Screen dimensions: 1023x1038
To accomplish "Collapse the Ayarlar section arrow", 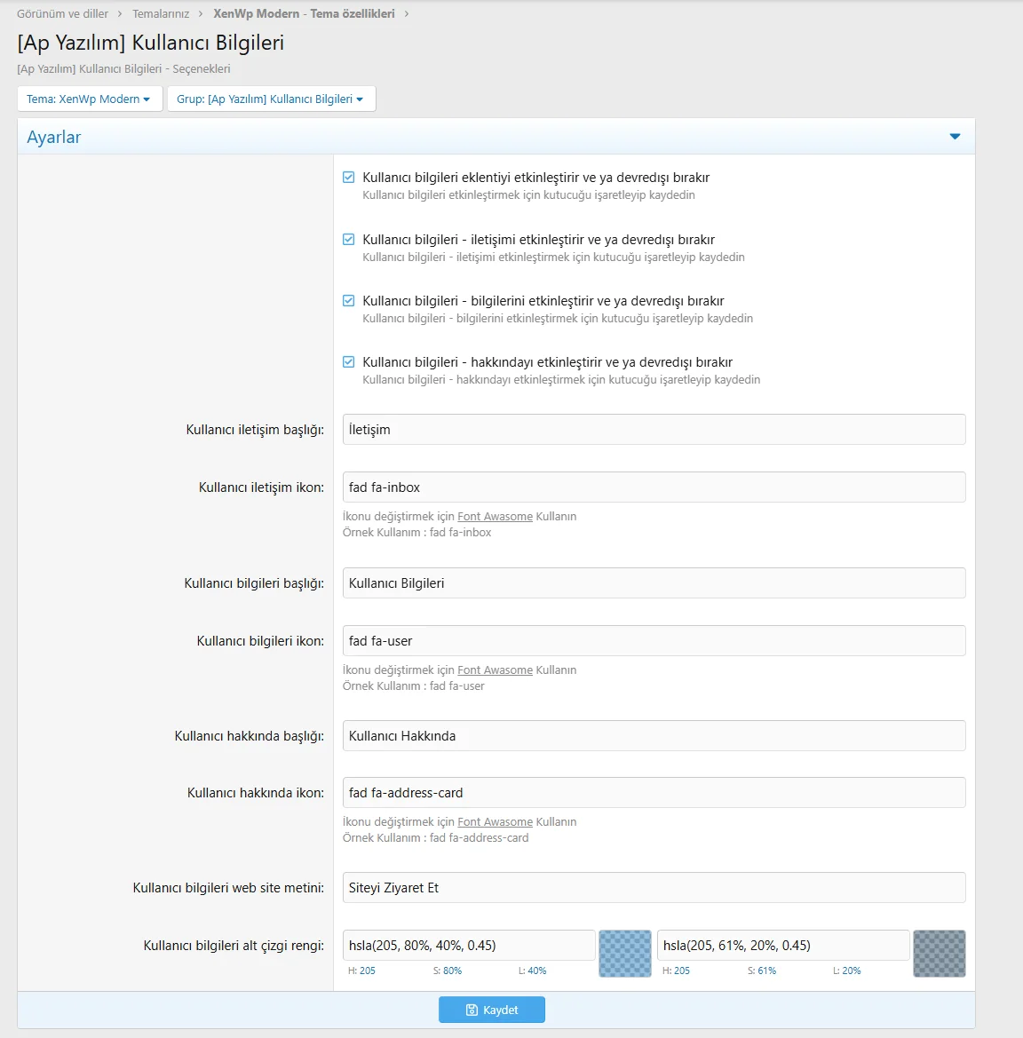I will (x=955, y=137).
